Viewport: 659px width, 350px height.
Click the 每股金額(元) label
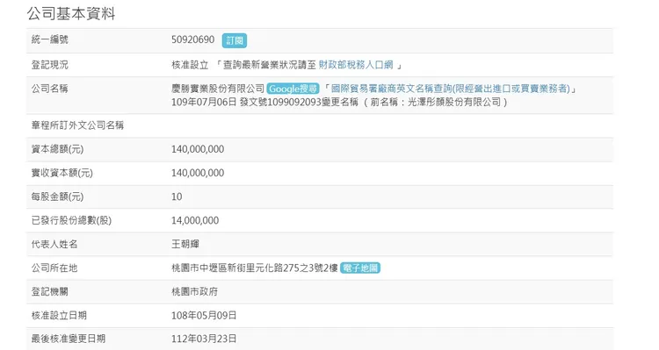[x=57, y=196]
